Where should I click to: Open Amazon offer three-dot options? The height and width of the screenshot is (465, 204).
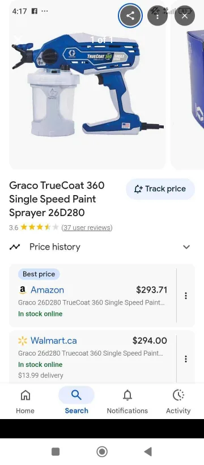pyautogui.click(x=186, y=295)
